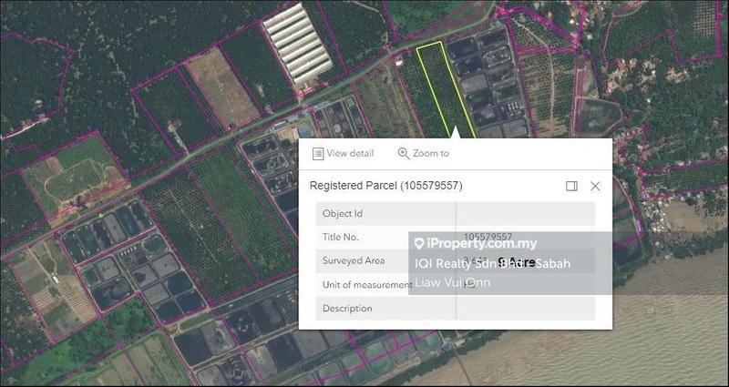
Task: Select the Surveyed Area row label
Action: tap(353, 260)
